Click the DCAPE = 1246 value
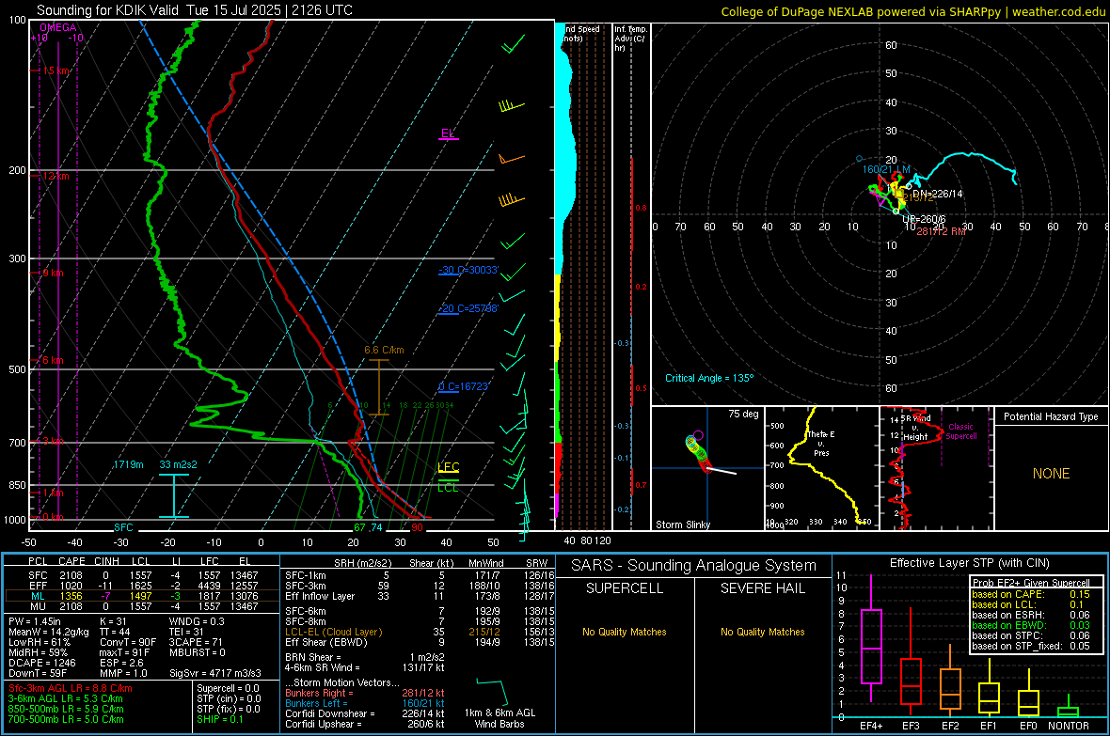 [41, 663]
